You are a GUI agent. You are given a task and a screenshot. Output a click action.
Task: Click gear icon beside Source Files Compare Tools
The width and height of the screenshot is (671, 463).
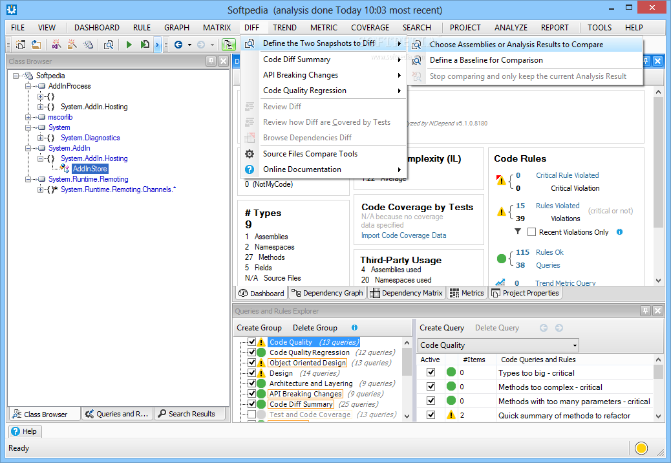[x=250, y=154]
